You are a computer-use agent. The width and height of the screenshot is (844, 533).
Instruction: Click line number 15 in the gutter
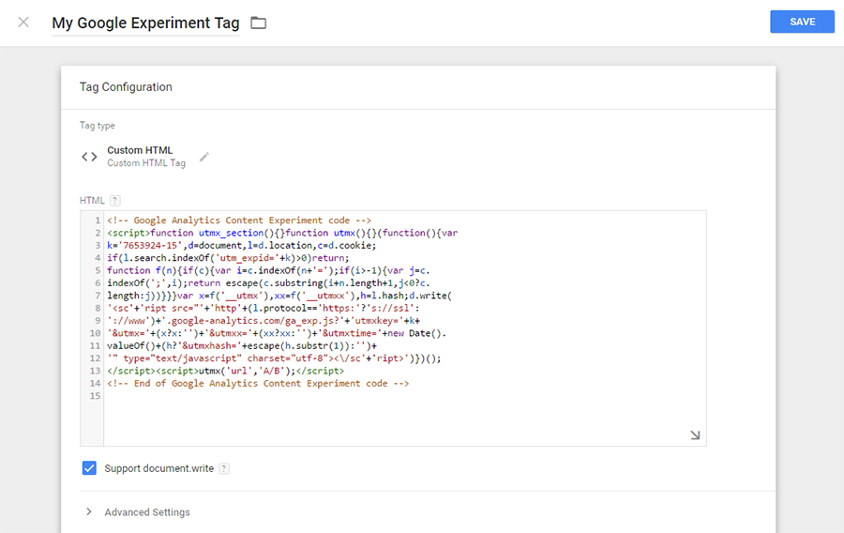pyautogui.click(x=95, y=396)
